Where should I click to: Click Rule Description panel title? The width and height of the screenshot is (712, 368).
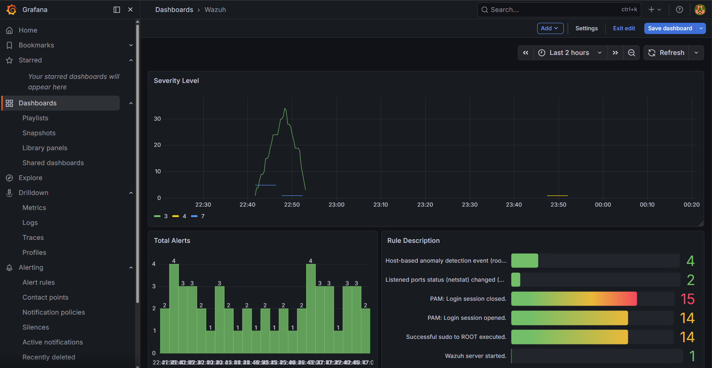(413, 241)
